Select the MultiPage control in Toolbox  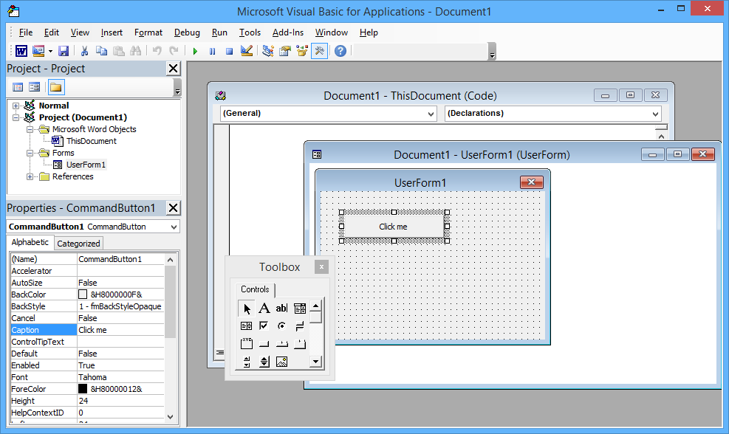coord(300,344)
